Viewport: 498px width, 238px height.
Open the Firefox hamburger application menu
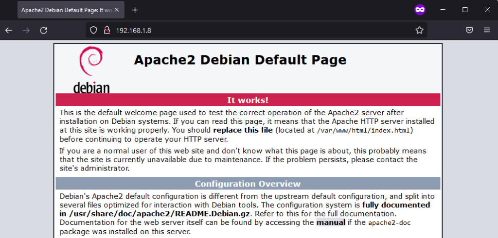pyautogui.click(x=487, y=30)
